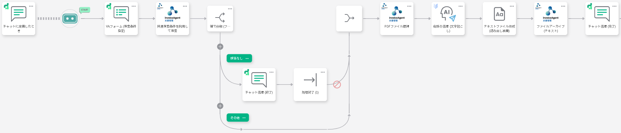Open options menu of PDFファイル取得 node
The image size is (621, 133).
click(x=409, y=6)
